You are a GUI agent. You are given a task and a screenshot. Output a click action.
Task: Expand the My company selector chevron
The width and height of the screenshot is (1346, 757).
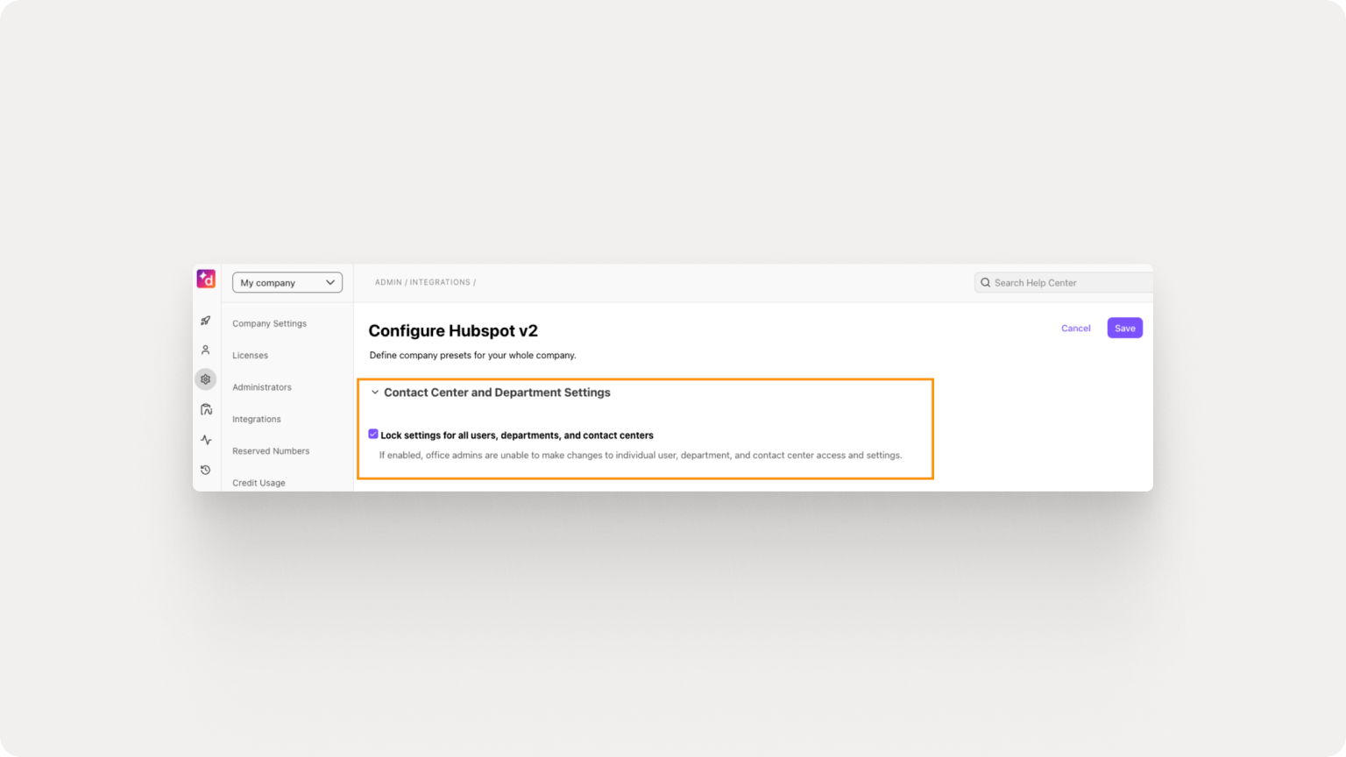[x=330, y=282]
